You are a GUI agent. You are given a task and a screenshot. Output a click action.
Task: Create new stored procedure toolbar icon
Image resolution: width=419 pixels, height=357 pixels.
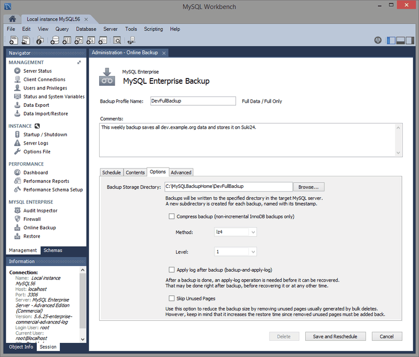coord(91,40)
